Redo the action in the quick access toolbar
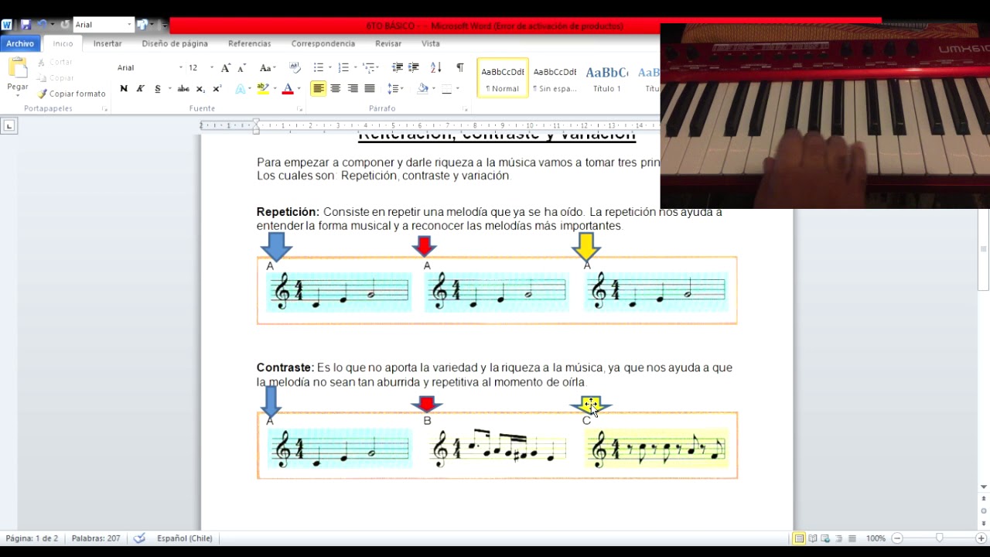 click(65, 25)
